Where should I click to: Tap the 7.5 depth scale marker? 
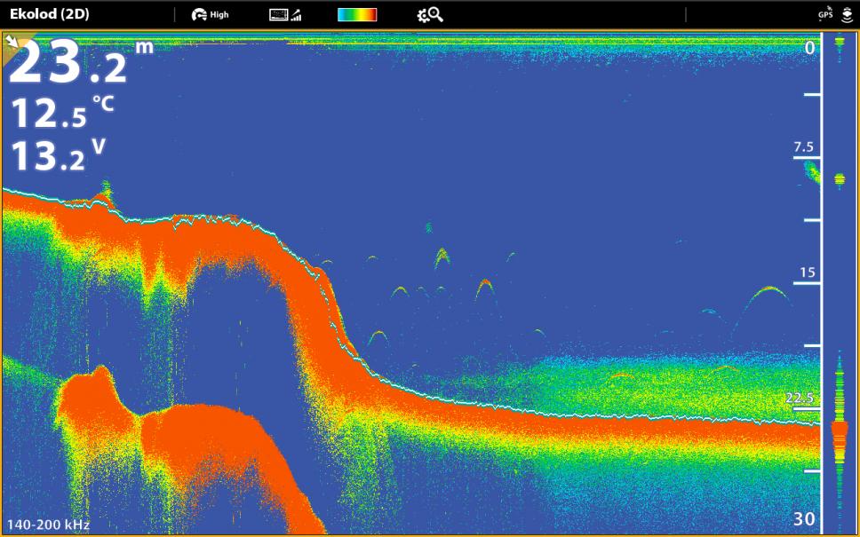[x=803, y=147]
